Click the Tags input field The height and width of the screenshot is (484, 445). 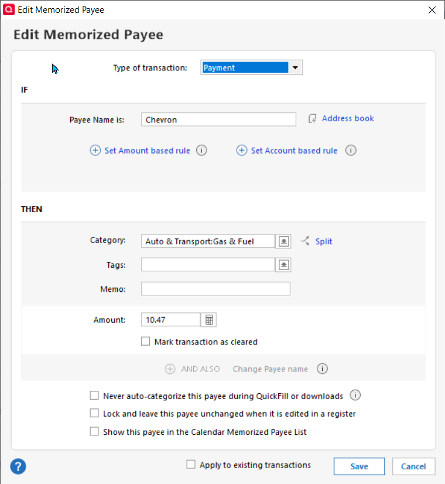[208, 264]
